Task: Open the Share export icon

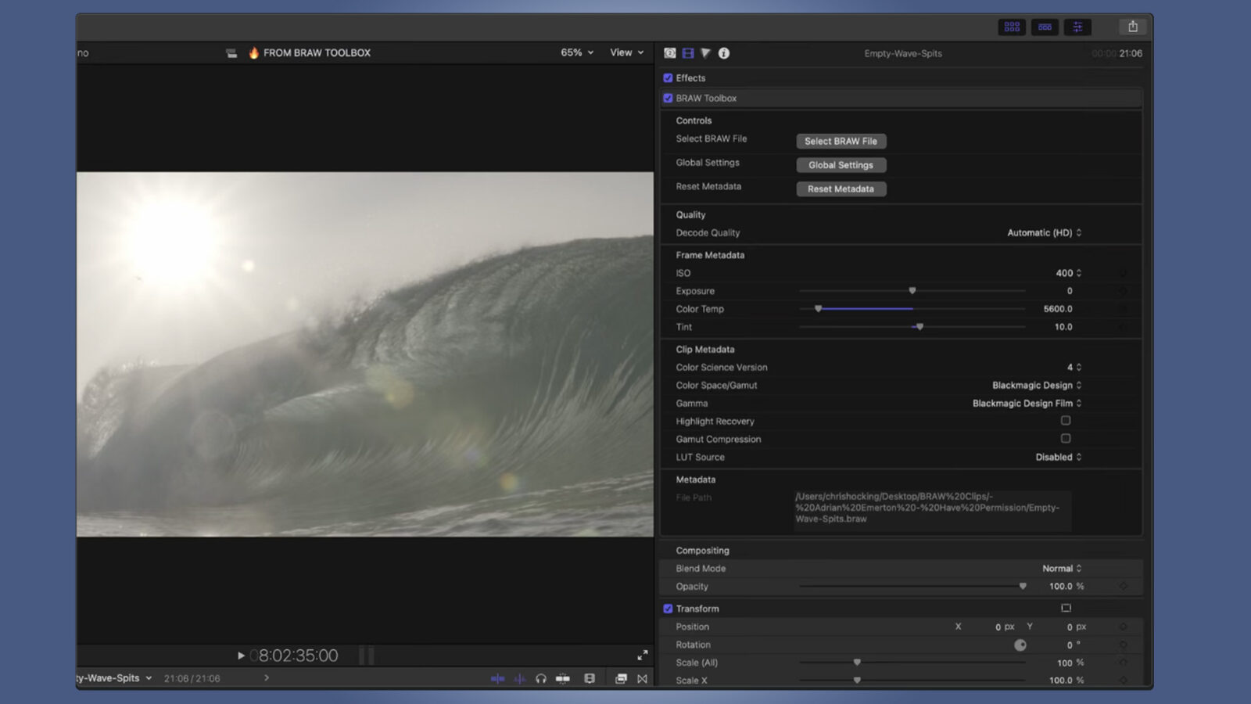Action: [1133, 27]
